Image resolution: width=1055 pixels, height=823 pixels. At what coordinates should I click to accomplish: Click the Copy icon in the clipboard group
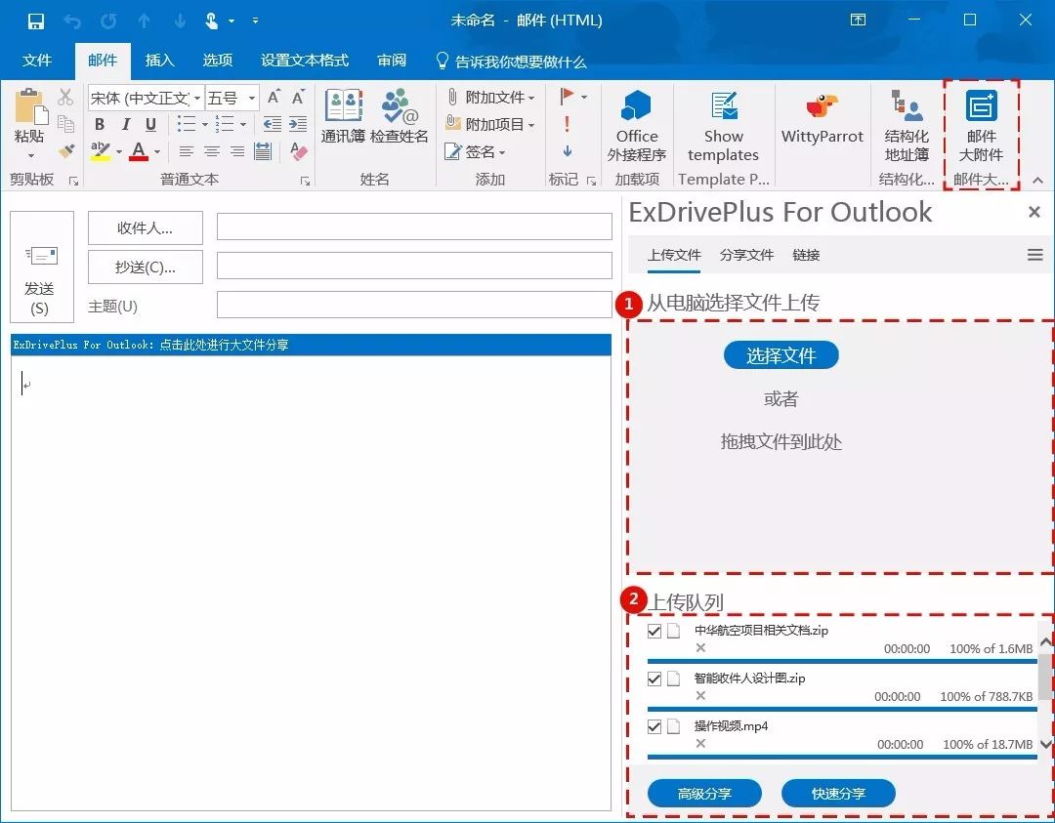pos(65,123)
